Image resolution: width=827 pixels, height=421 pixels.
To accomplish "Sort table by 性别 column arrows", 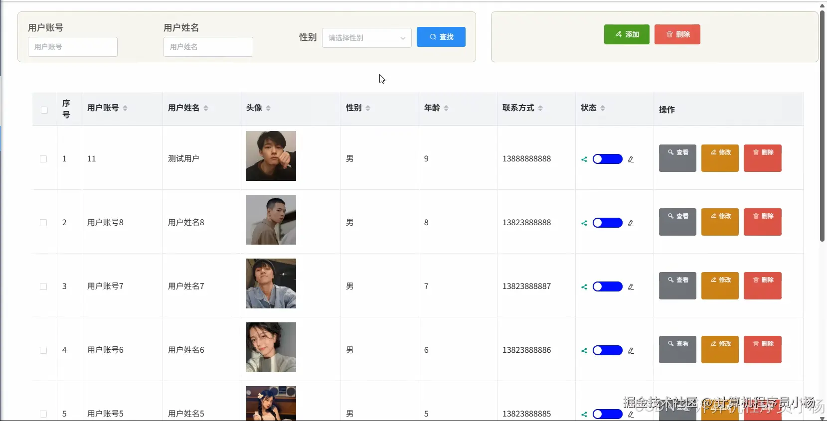I will pos(368,108).
